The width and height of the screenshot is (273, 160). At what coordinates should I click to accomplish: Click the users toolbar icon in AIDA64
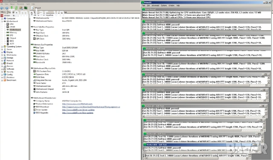pyautogui.click(x=21, y=8)
